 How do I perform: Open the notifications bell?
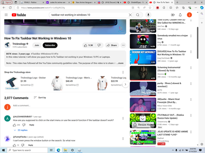[180, 15]
